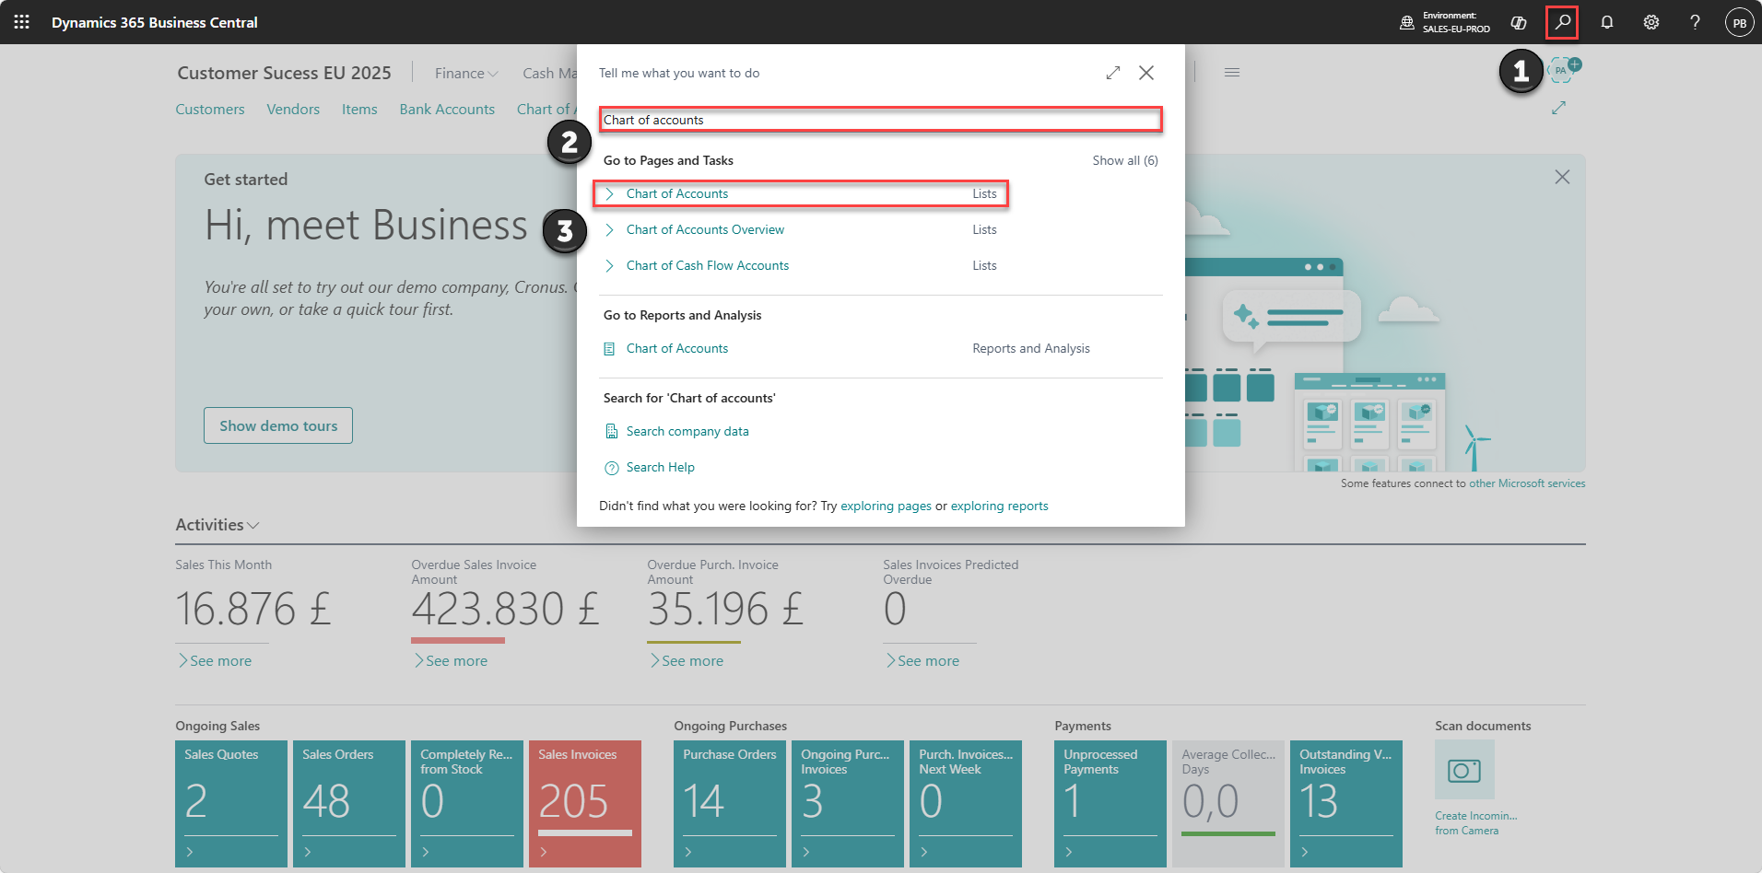Viewport: 1762px width, 873px height.
Task: Expand the search dialog to full size
Action: [x=1113, y=73]
